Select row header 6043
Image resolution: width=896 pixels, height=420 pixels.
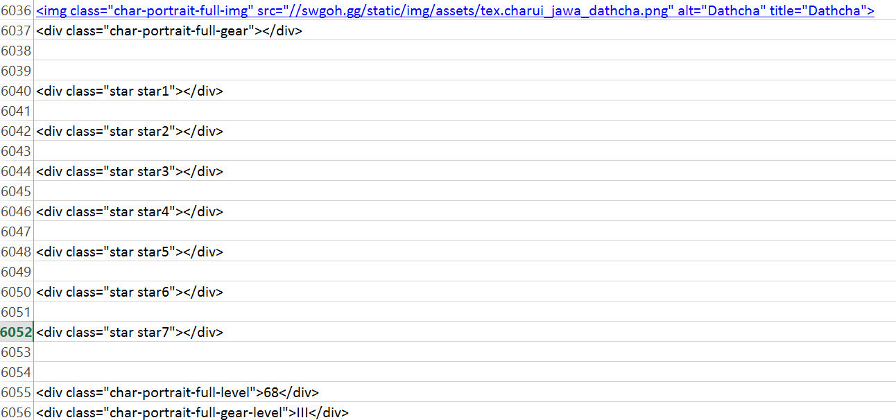tap(17, 152)
